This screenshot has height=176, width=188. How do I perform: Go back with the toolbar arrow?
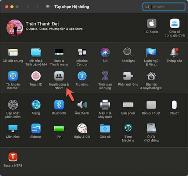(28, 7)
